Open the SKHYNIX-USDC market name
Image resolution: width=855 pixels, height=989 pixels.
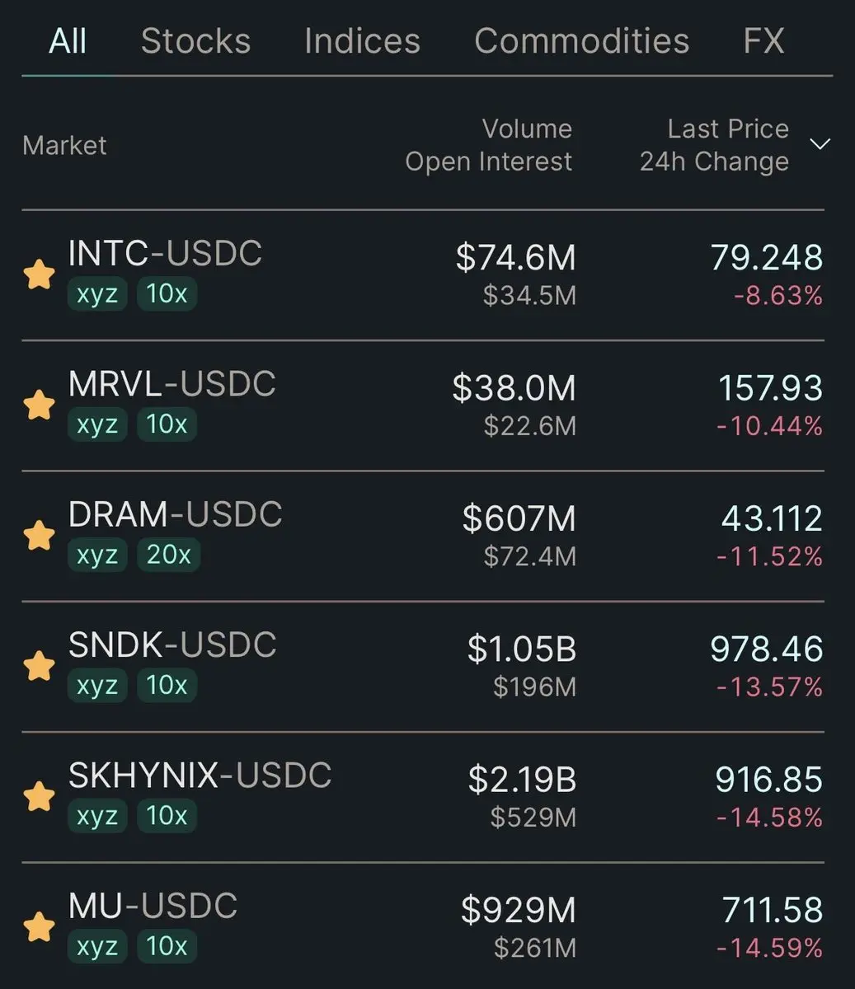pos(200,776)
